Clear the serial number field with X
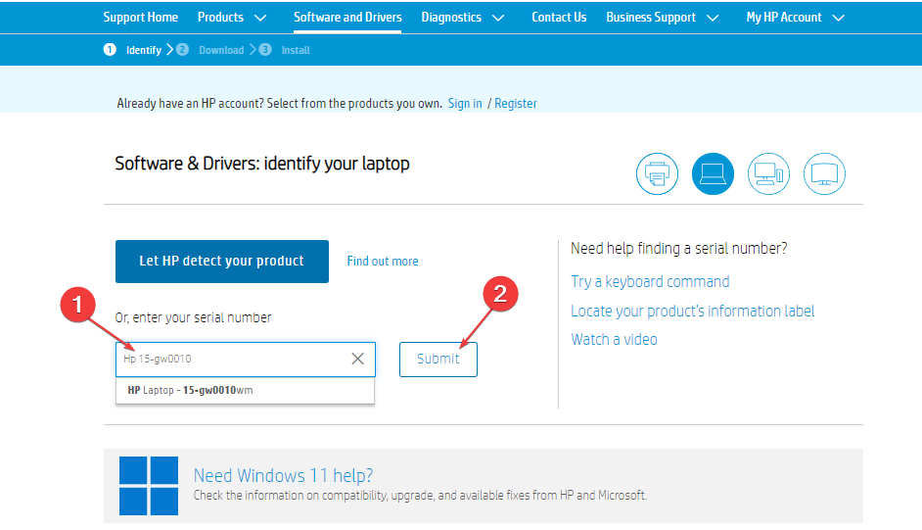Image resolution: width=922 pixels, height=530 pixels. [357, 359]
